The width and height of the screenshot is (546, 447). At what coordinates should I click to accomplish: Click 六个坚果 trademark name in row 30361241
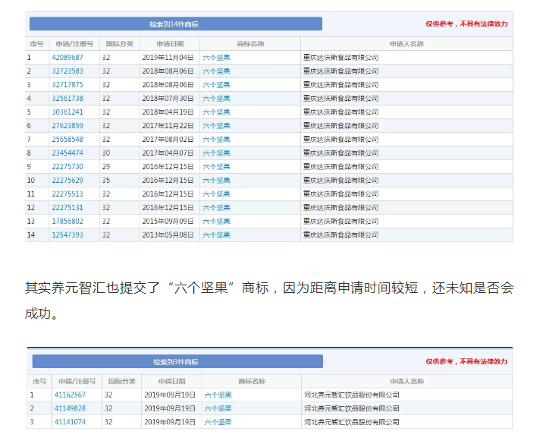(x=216, y=112)
